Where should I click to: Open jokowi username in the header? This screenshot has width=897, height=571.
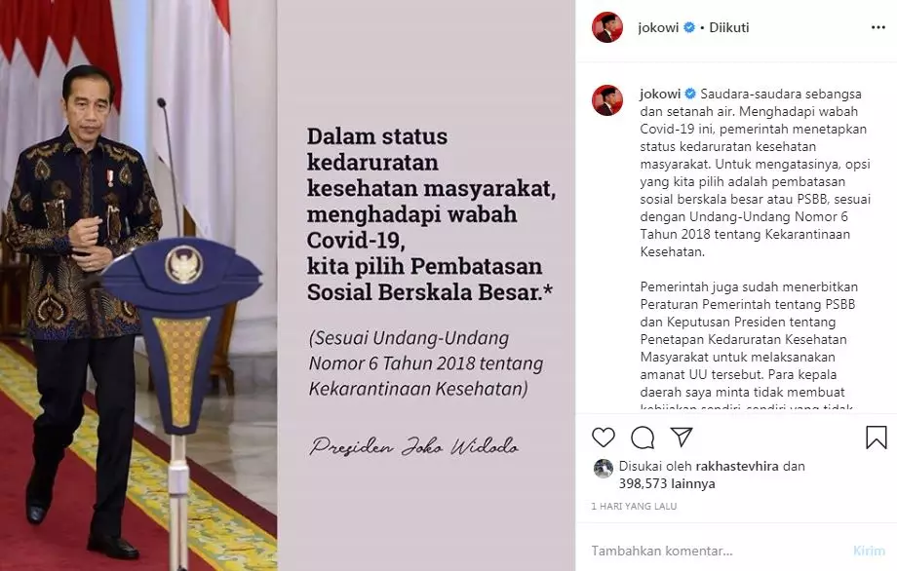(x=658, y=27)
